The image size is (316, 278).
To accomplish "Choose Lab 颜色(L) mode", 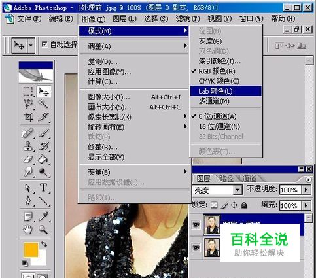I will coord(226,91).
